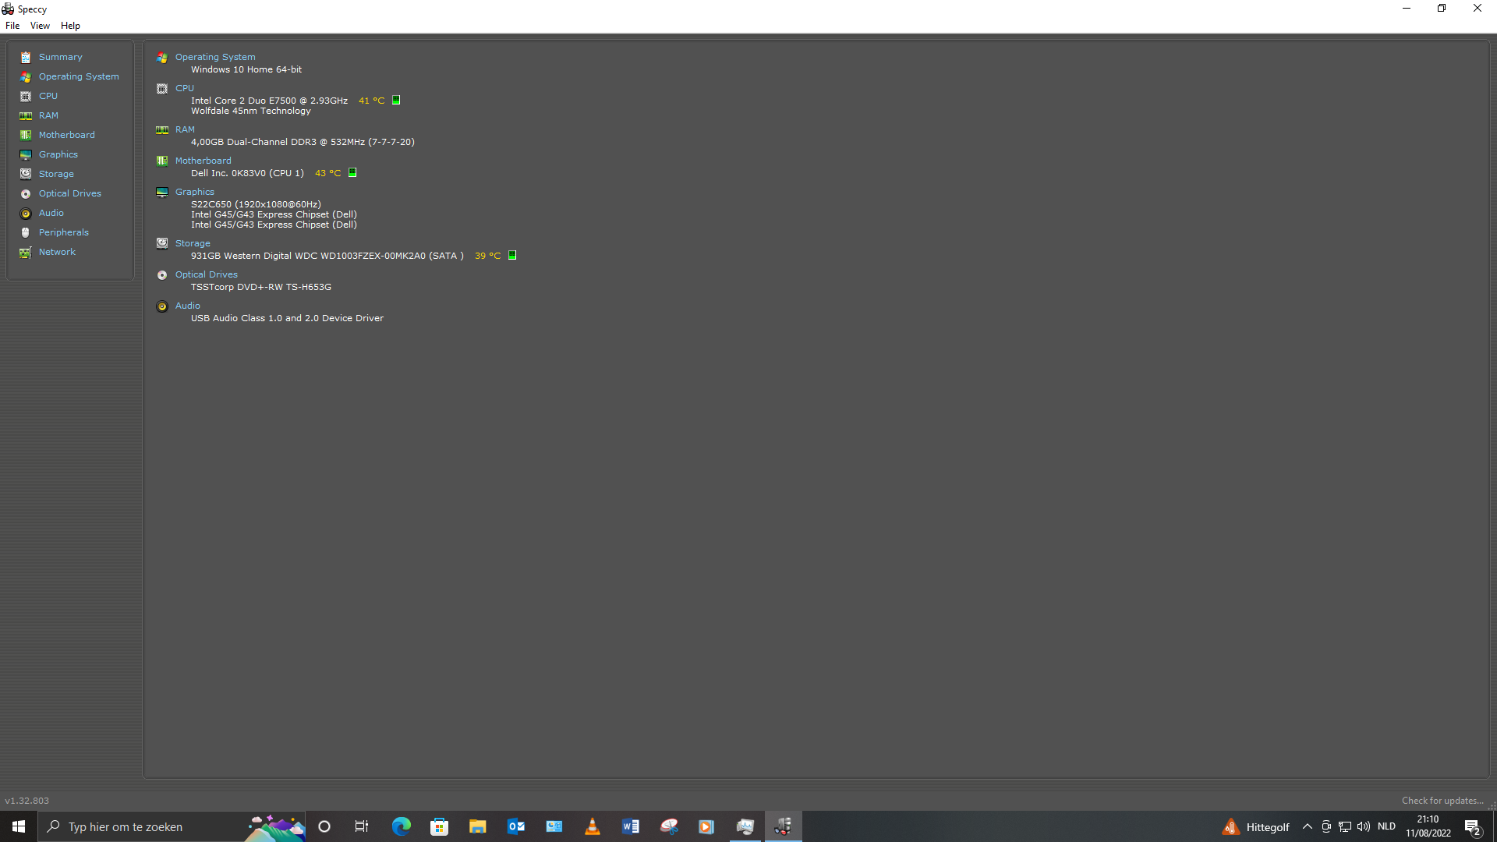Click the Audio icon in summary pane
The width and height of the screenshot is (1497, 842).
pyautogui.click(x=162, y=306)
